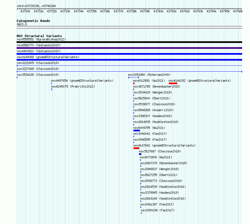Viewport: 250px width, 224px height.
Task: Select nsv3536772 (Chaisson2019) label
Action: pyautogui.click(x=161, y=181)
